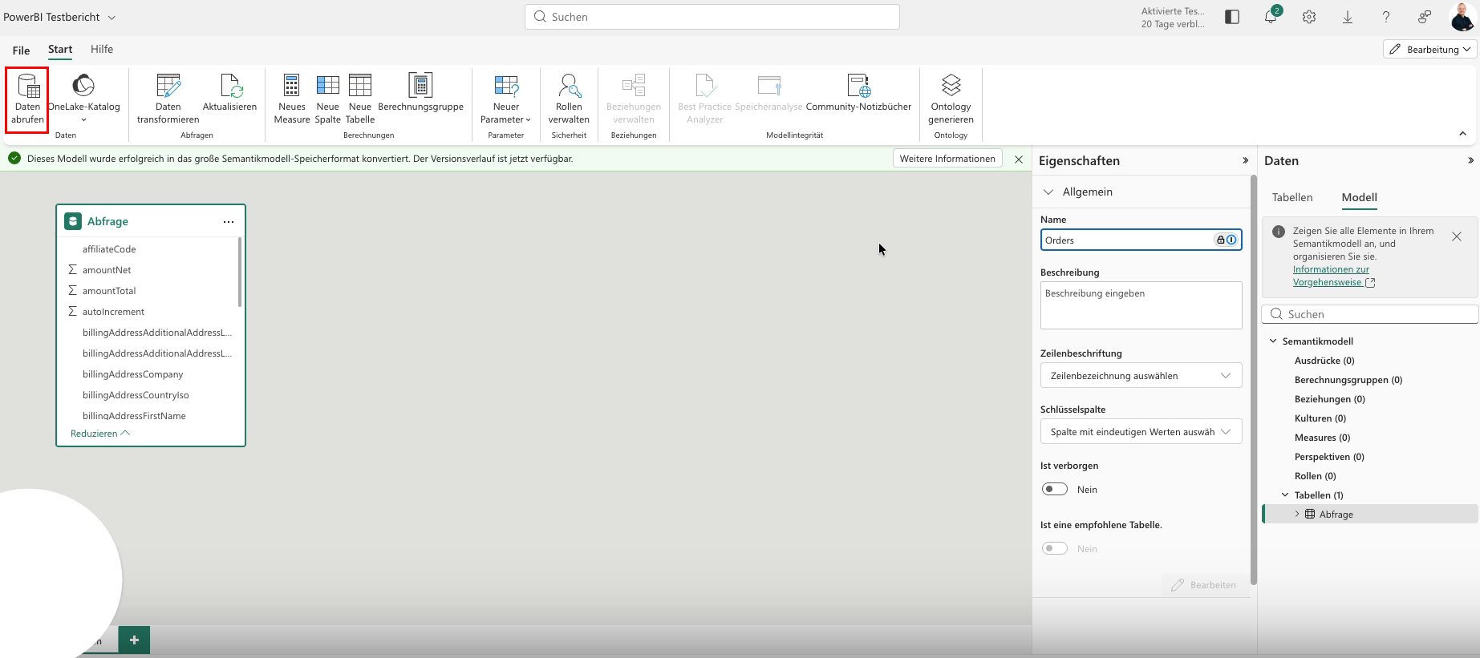Click Ontology generieren

point(951,99)
